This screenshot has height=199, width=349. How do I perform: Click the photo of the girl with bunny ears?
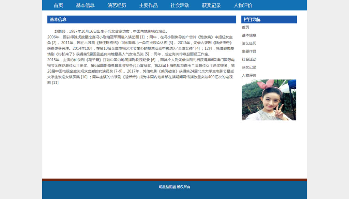tap(269, 100)
